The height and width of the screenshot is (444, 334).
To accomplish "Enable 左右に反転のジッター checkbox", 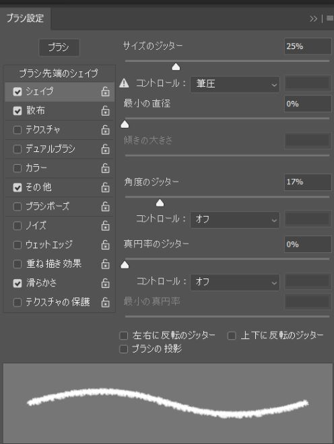I will [x=124, y=336].
